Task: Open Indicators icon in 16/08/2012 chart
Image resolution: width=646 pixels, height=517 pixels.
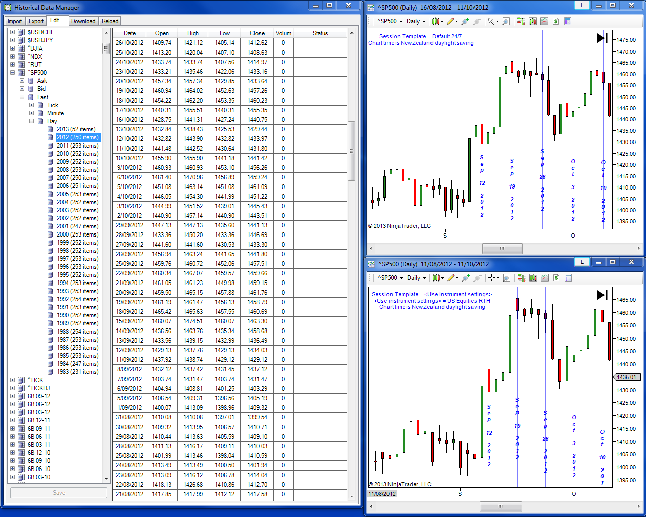Action: click(x=544, y=21)
